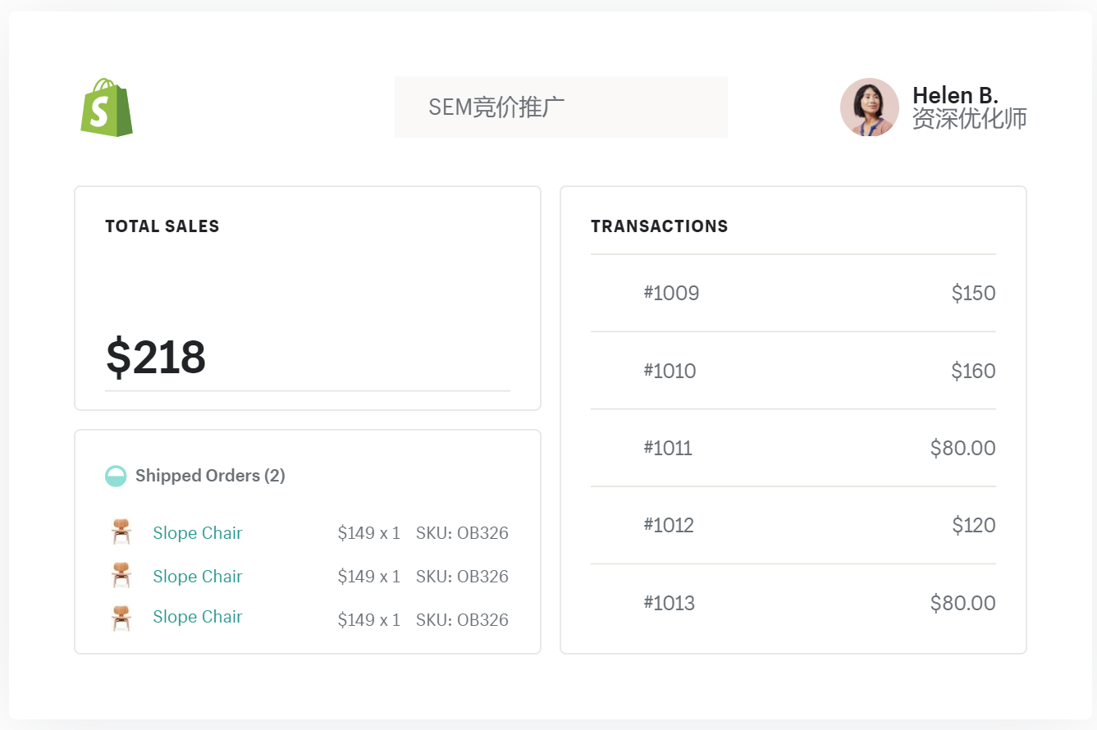
Task: Open the first Slope Chair link
Action: pos(198,533)
